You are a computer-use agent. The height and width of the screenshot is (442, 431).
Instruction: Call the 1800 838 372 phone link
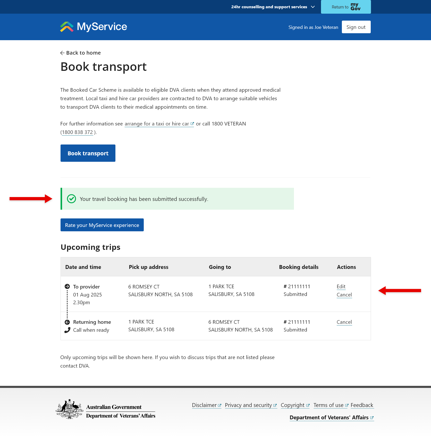coord(77,132)
